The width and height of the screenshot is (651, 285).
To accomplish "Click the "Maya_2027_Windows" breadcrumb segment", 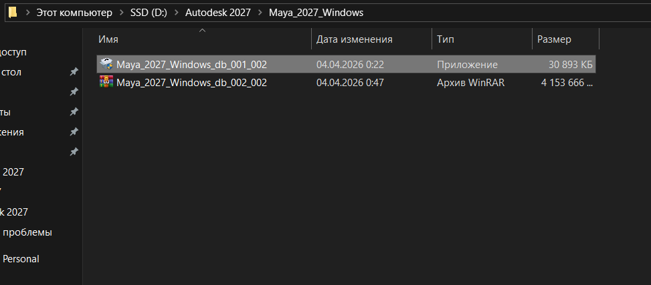I will click(316, 13).
